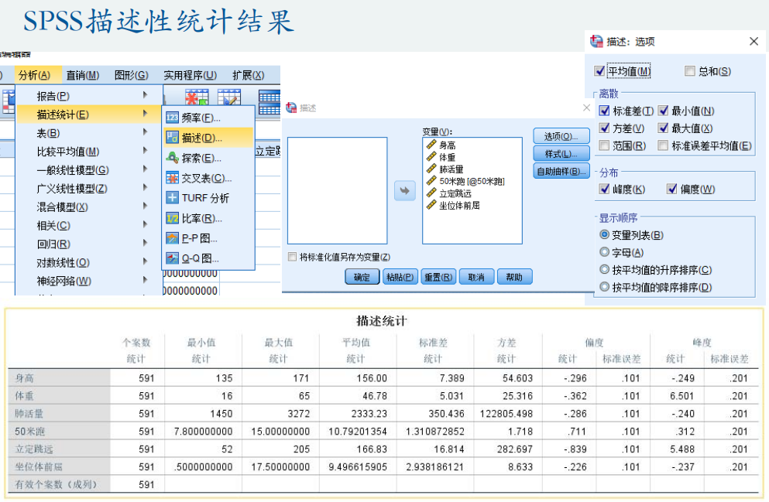Confirm with the 确定 button

coord(362,277)
